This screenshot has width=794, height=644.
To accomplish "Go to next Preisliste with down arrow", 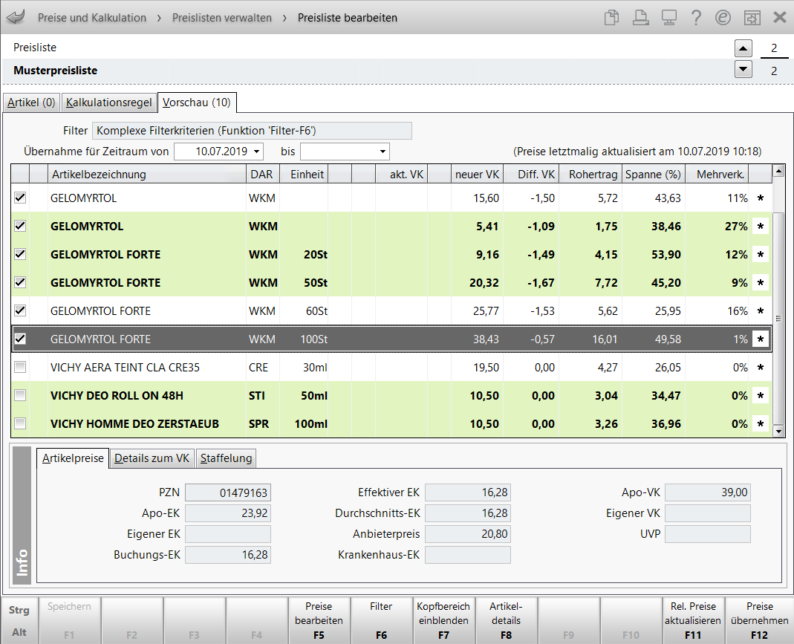I will point(743,69).
